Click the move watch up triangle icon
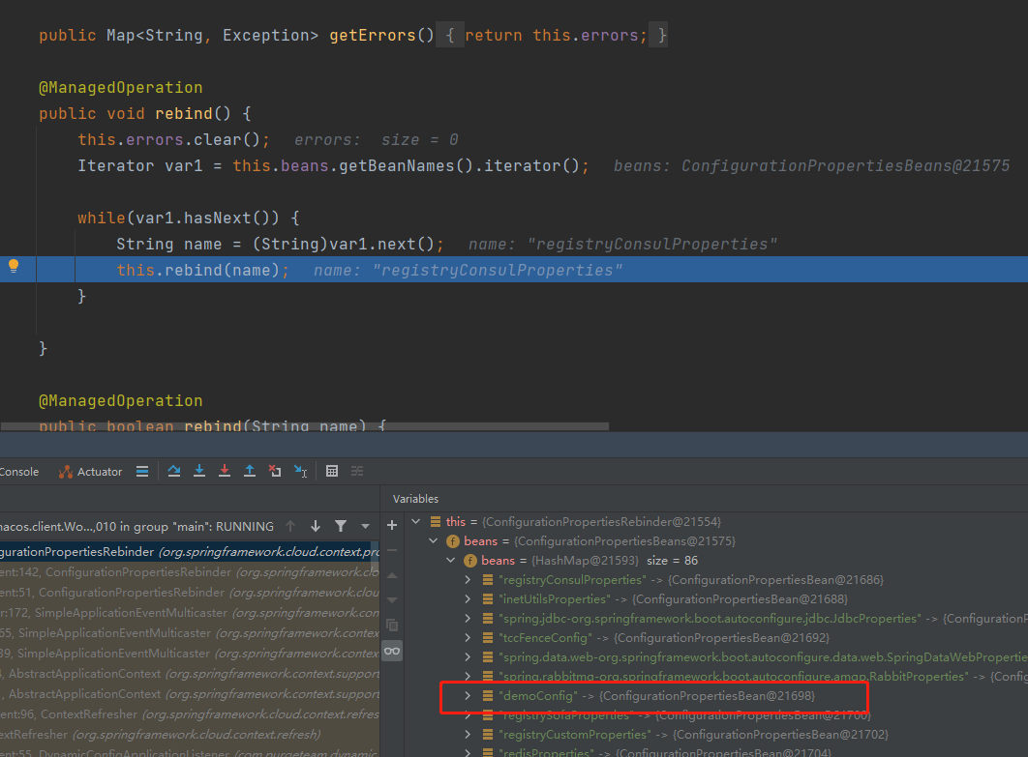 coord(392,575)
